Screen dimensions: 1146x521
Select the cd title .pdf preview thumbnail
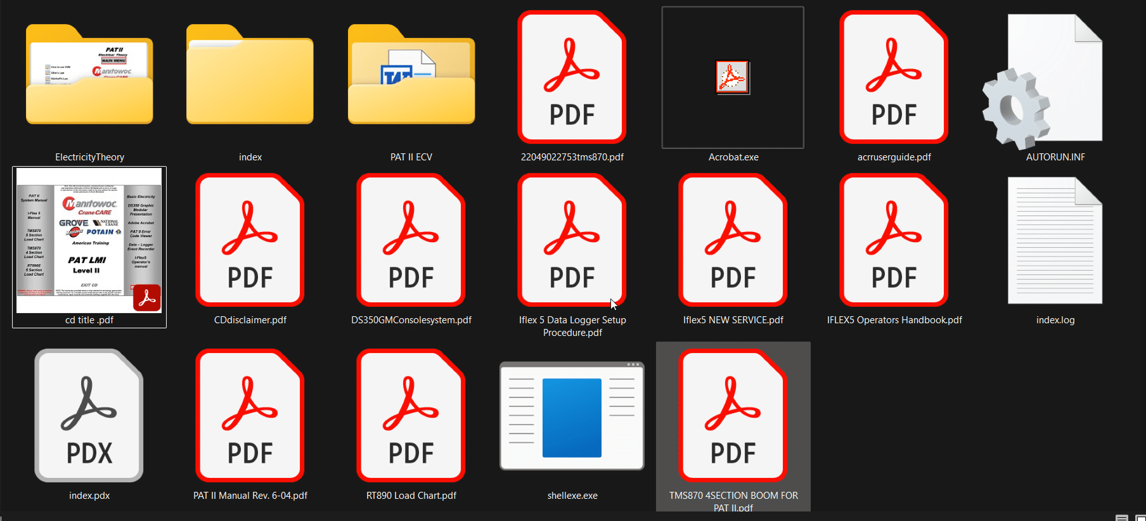coord(89,240)
